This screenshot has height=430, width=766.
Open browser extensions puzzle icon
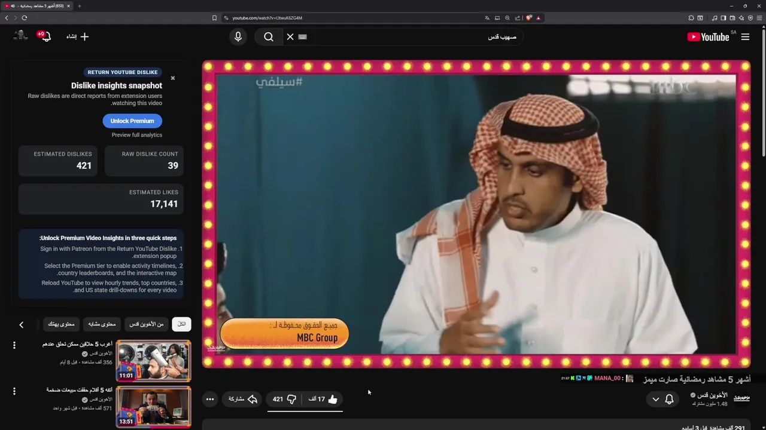point(691,18)
